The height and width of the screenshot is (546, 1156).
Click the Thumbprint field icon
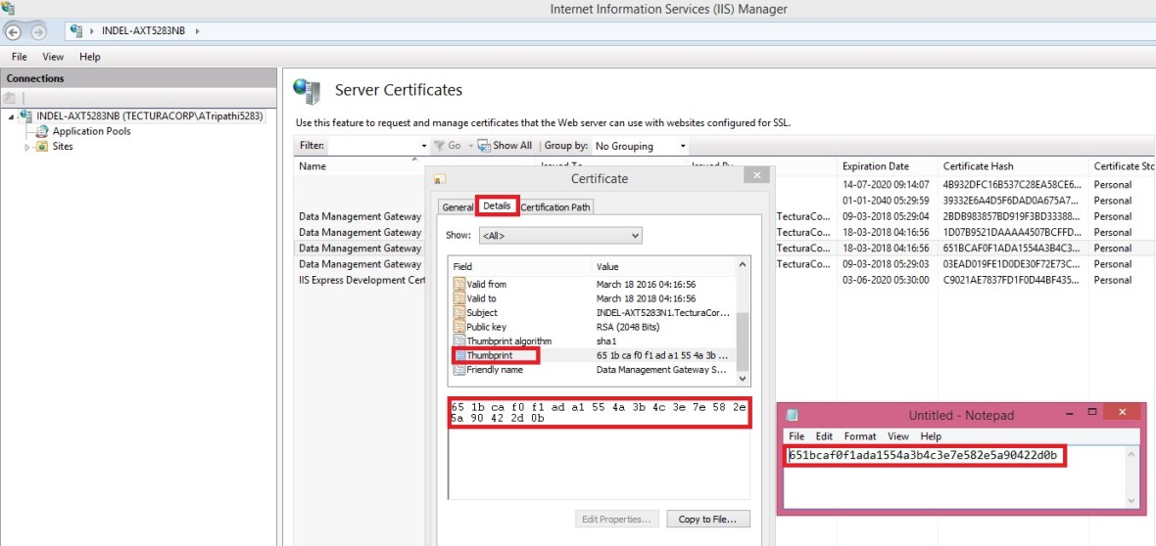pyautogui.click(x=460, y=355)
